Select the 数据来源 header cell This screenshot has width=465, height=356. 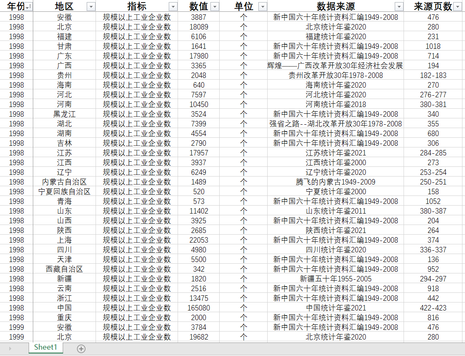[x=335, y=6]
